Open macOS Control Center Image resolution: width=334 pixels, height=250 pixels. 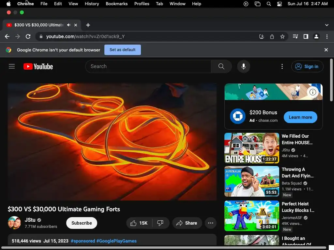(280, 4)
